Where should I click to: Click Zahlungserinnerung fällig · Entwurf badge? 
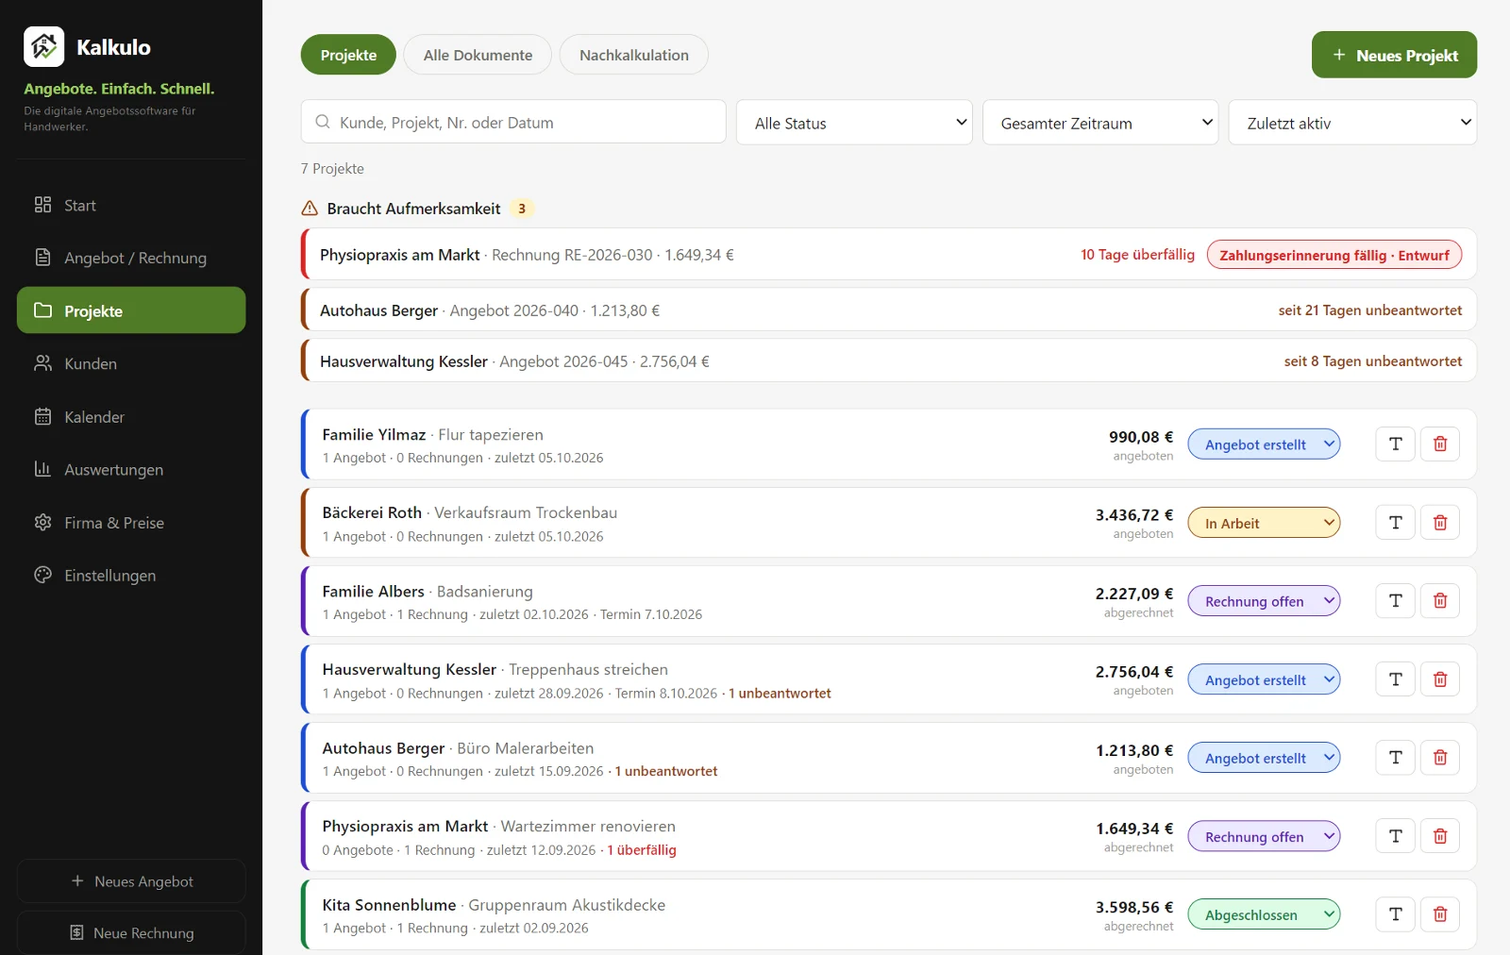tap(1334, 255)
